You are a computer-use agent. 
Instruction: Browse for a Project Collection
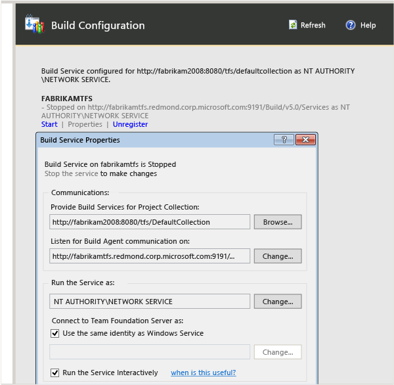(x=278, y=222)
